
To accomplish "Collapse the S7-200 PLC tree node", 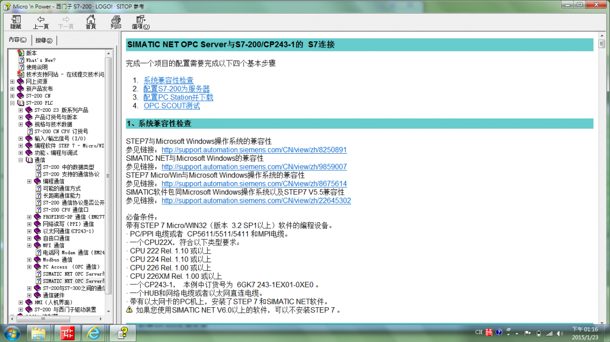I will click(12, 103).
